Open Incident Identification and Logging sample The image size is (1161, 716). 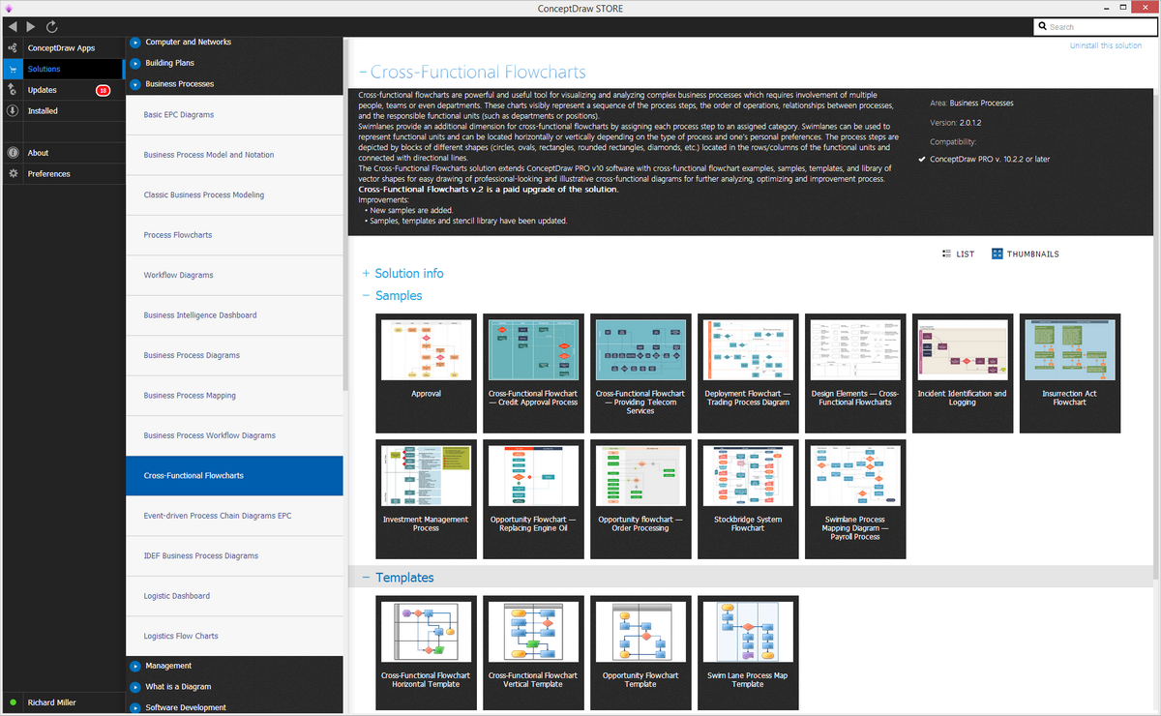963,373
